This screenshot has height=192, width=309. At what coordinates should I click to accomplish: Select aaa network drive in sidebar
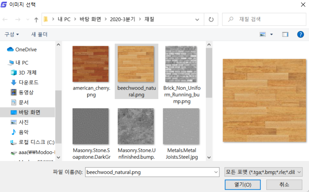tap(32, 152)
